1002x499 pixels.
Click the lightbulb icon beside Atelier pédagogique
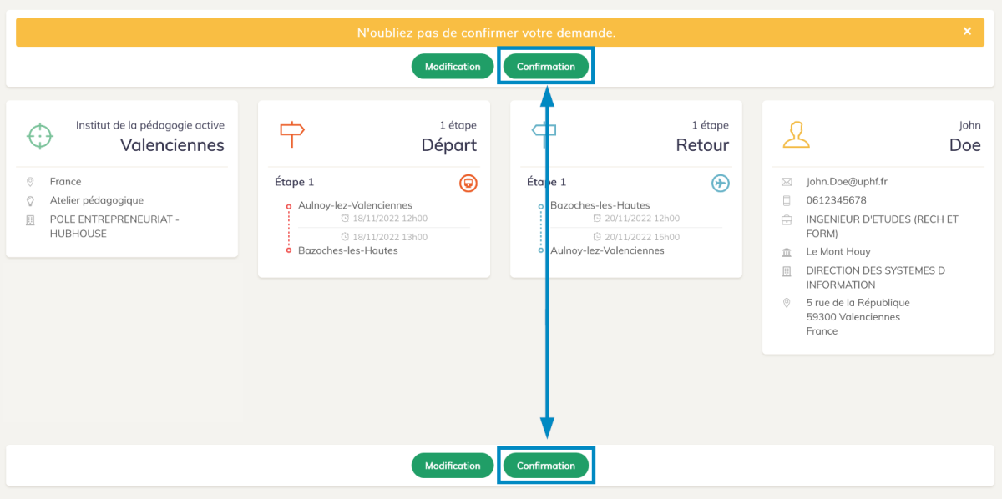31,201
